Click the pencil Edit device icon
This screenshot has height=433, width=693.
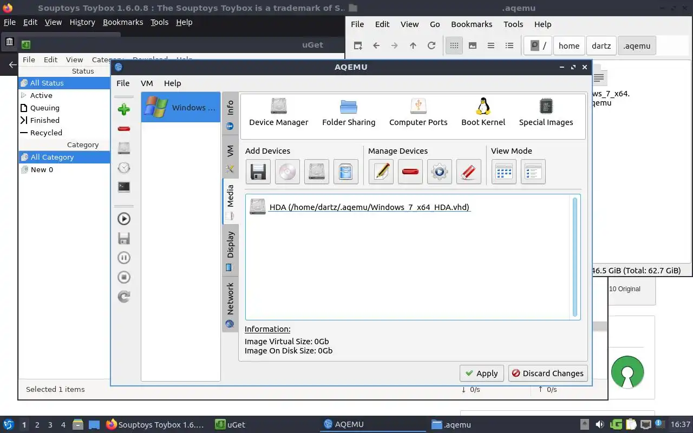coord(381,172)
